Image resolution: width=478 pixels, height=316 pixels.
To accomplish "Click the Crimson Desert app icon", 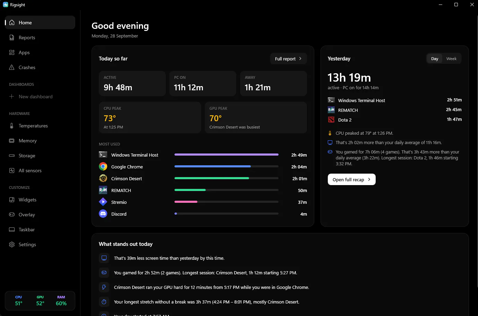I will tap(103, 178).
